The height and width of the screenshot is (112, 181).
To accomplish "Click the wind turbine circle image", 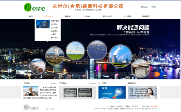I will tap(75, 51).
